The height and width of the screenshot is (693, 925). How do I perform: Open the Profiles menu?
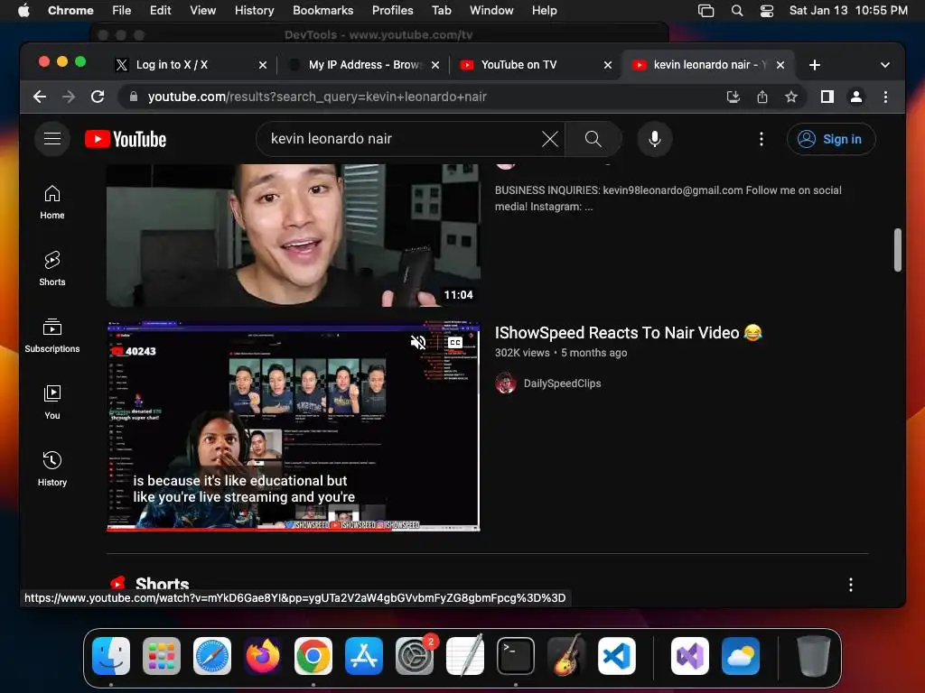[392, 11]
